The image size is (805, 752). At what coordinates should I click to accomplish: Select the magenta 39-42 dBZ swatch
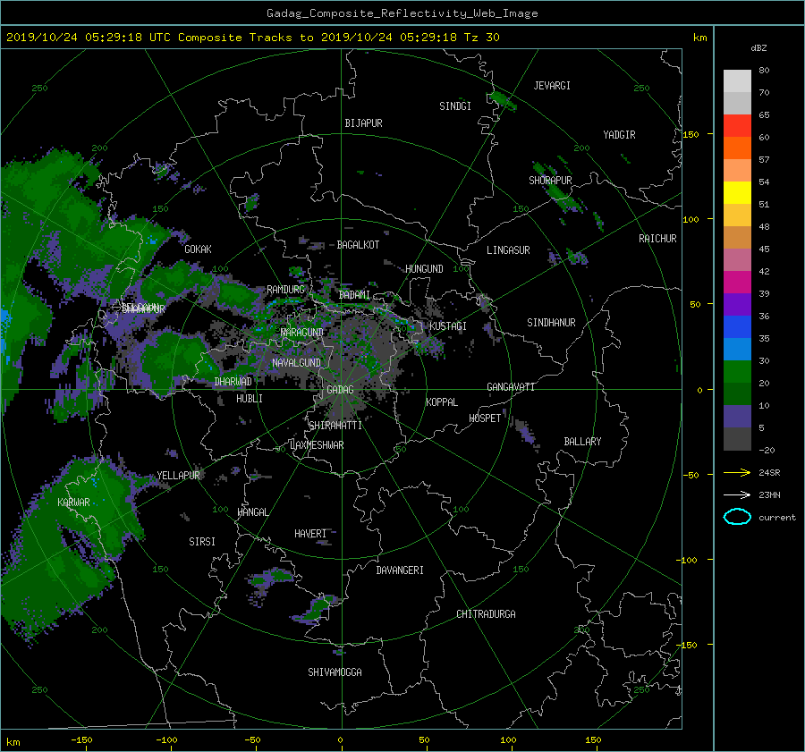[x=737, y=282]
